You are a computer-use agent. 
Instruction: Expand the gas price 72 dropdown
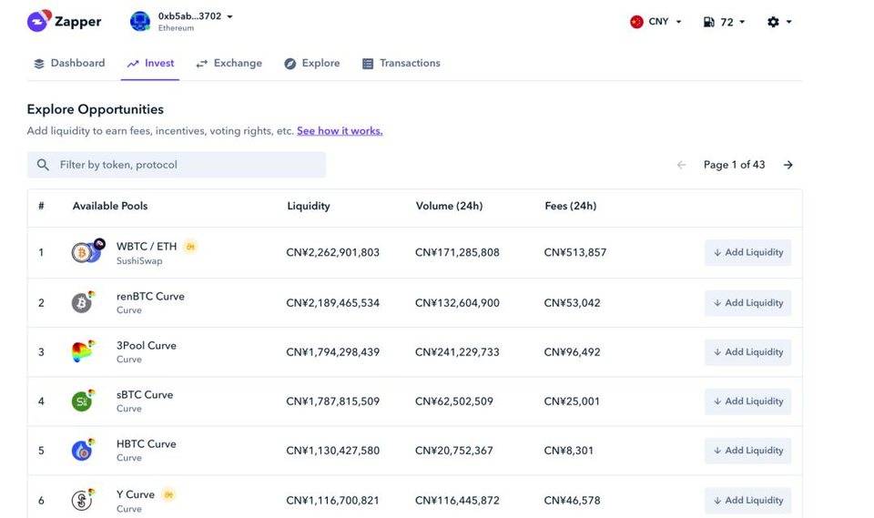click(725, 22)
